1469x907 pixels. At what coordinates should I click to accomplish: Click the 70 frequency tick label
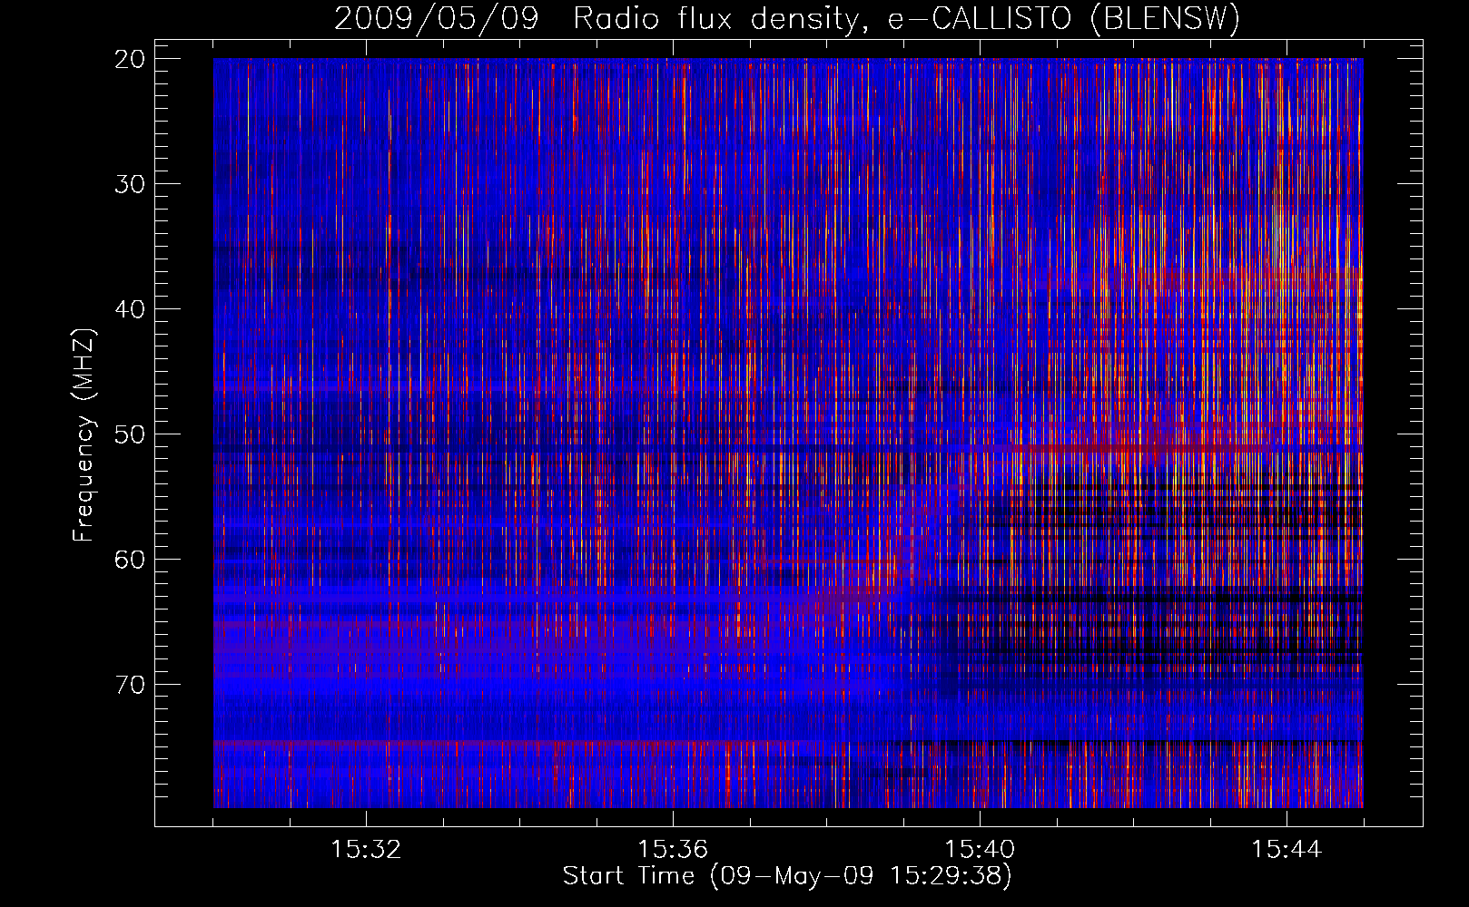point(130,685)
